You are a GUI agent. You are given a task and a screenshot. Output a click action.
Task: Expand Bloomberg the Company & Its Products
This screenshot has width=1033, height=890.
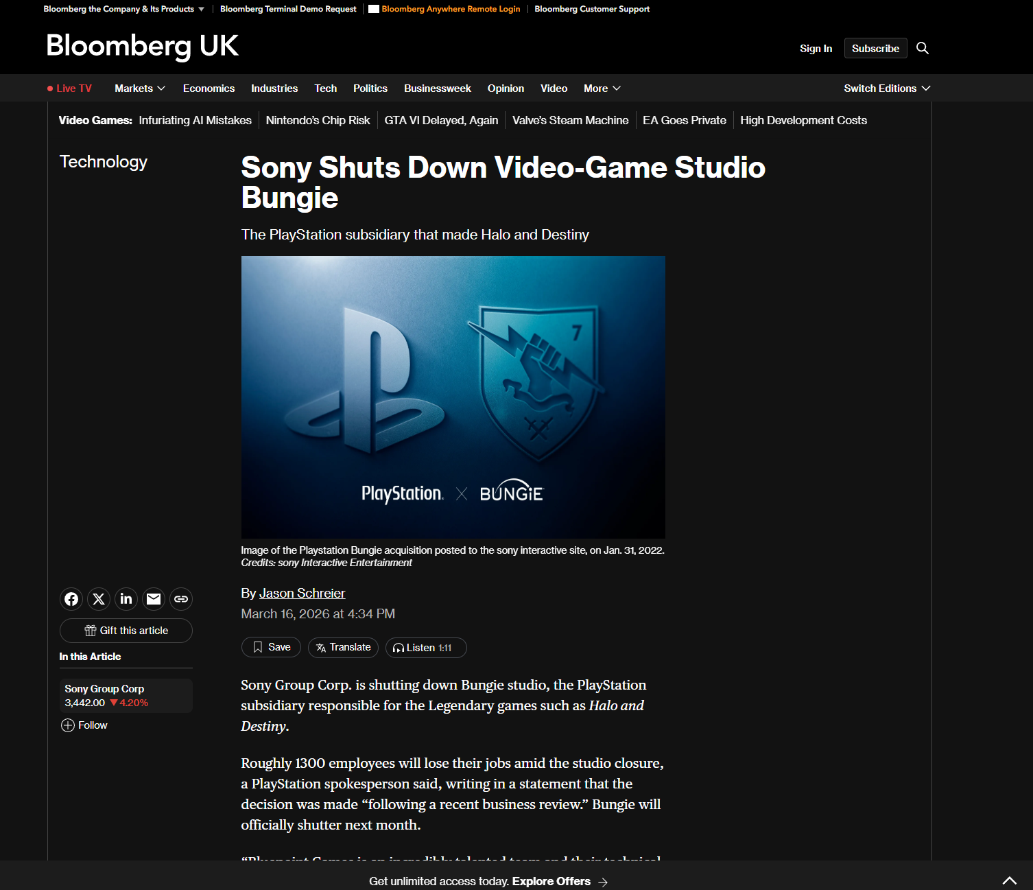tap(123, 9)
